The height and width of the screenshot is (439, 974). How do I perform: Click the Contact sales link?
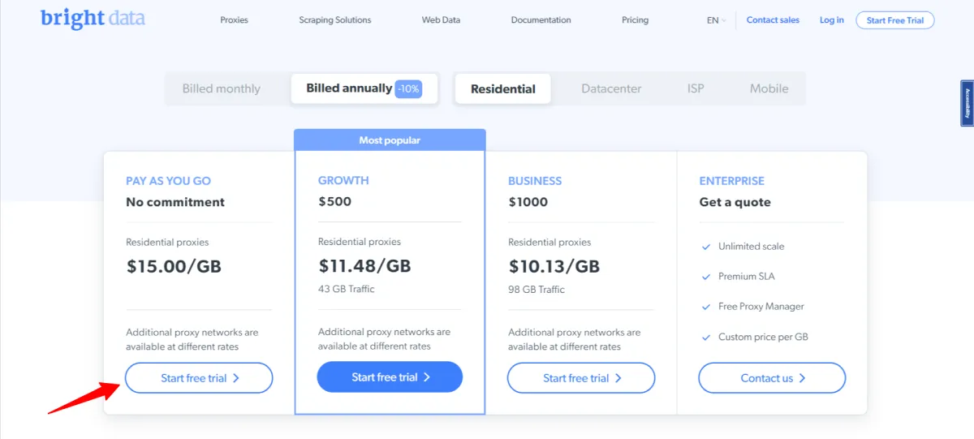coord(773,20)
